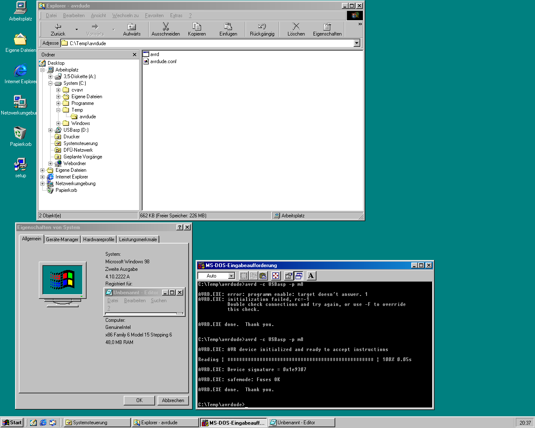Click the Ausschneiden scissors button
Image resolution: width=535 pixels, height=428 pixels.
(x=166, y=29)
